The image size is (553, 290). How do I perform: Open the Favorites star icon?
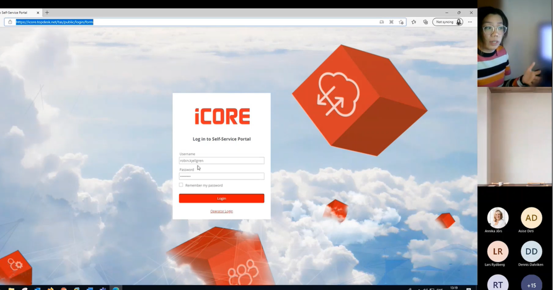pos(413,22)
